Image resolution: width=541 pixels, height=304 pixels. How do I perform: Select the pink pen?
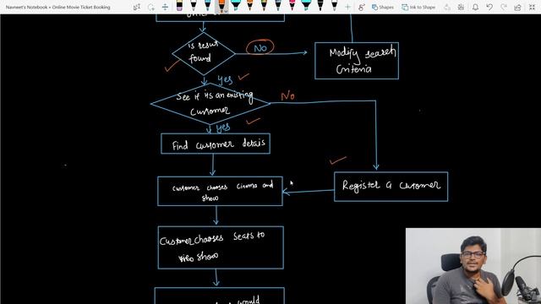click(292, 6)
